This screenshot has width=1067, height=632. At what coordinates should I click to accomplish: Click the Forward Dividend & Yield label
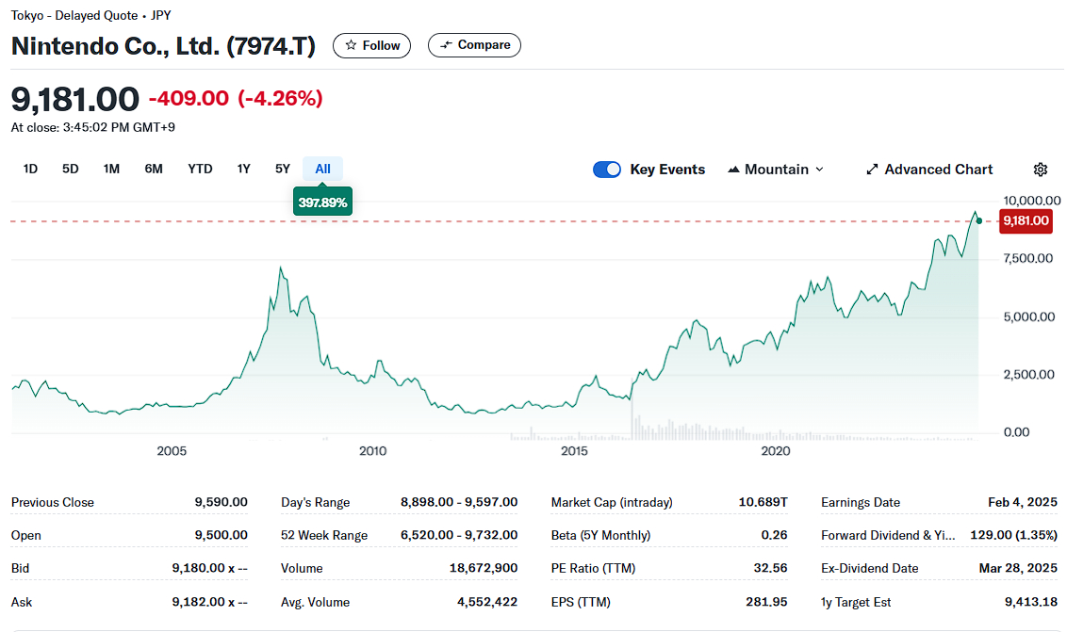click(888, 535)
